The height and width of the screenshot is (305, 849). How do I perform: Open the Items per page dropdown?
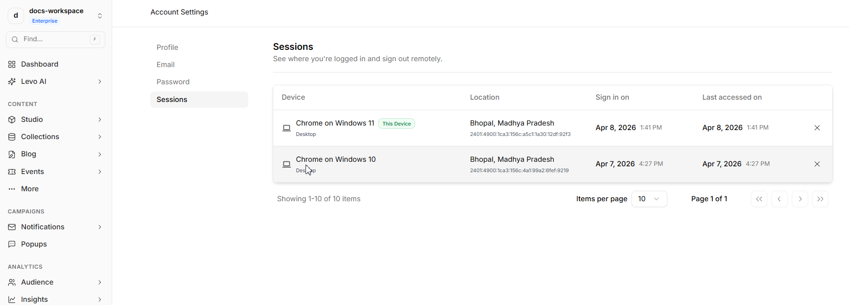point(649,199)
